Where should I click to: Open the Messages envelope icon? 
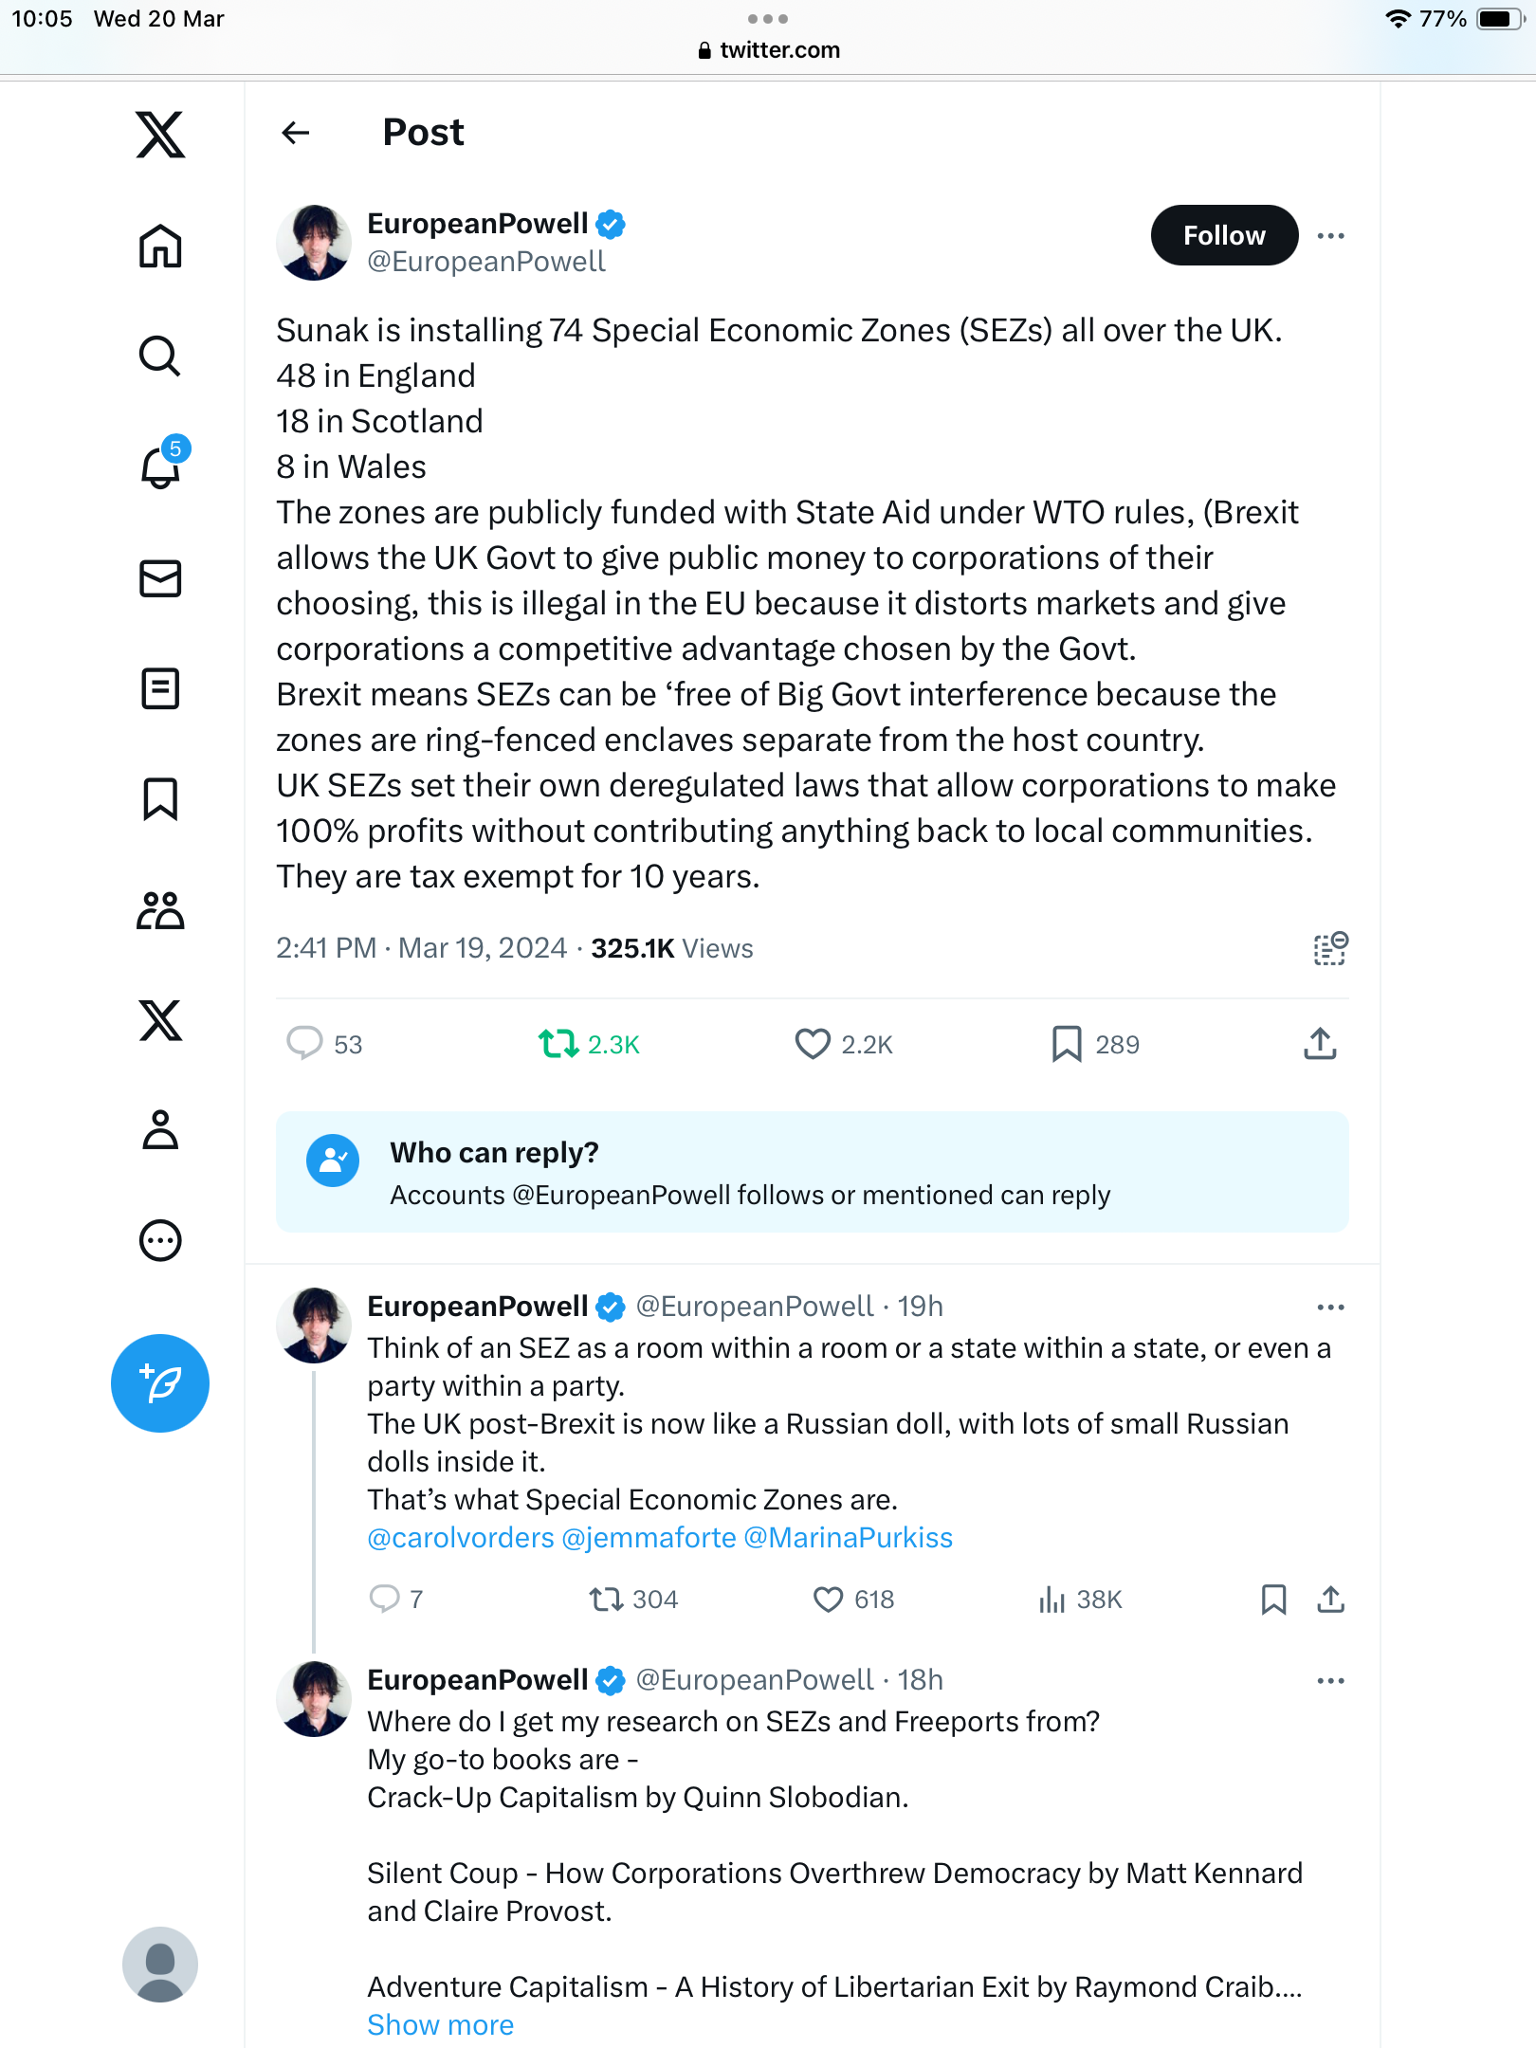pyautogui.click(x=160, y=578)
